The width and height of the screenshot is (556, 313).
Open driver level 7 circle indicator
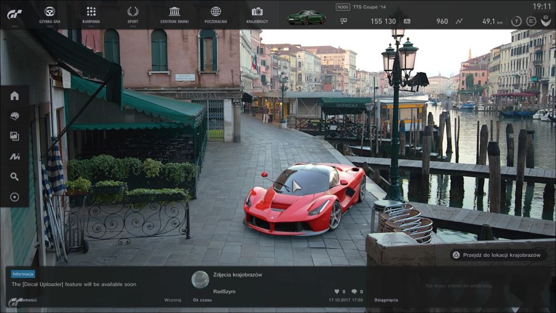[x=517, y=21]
